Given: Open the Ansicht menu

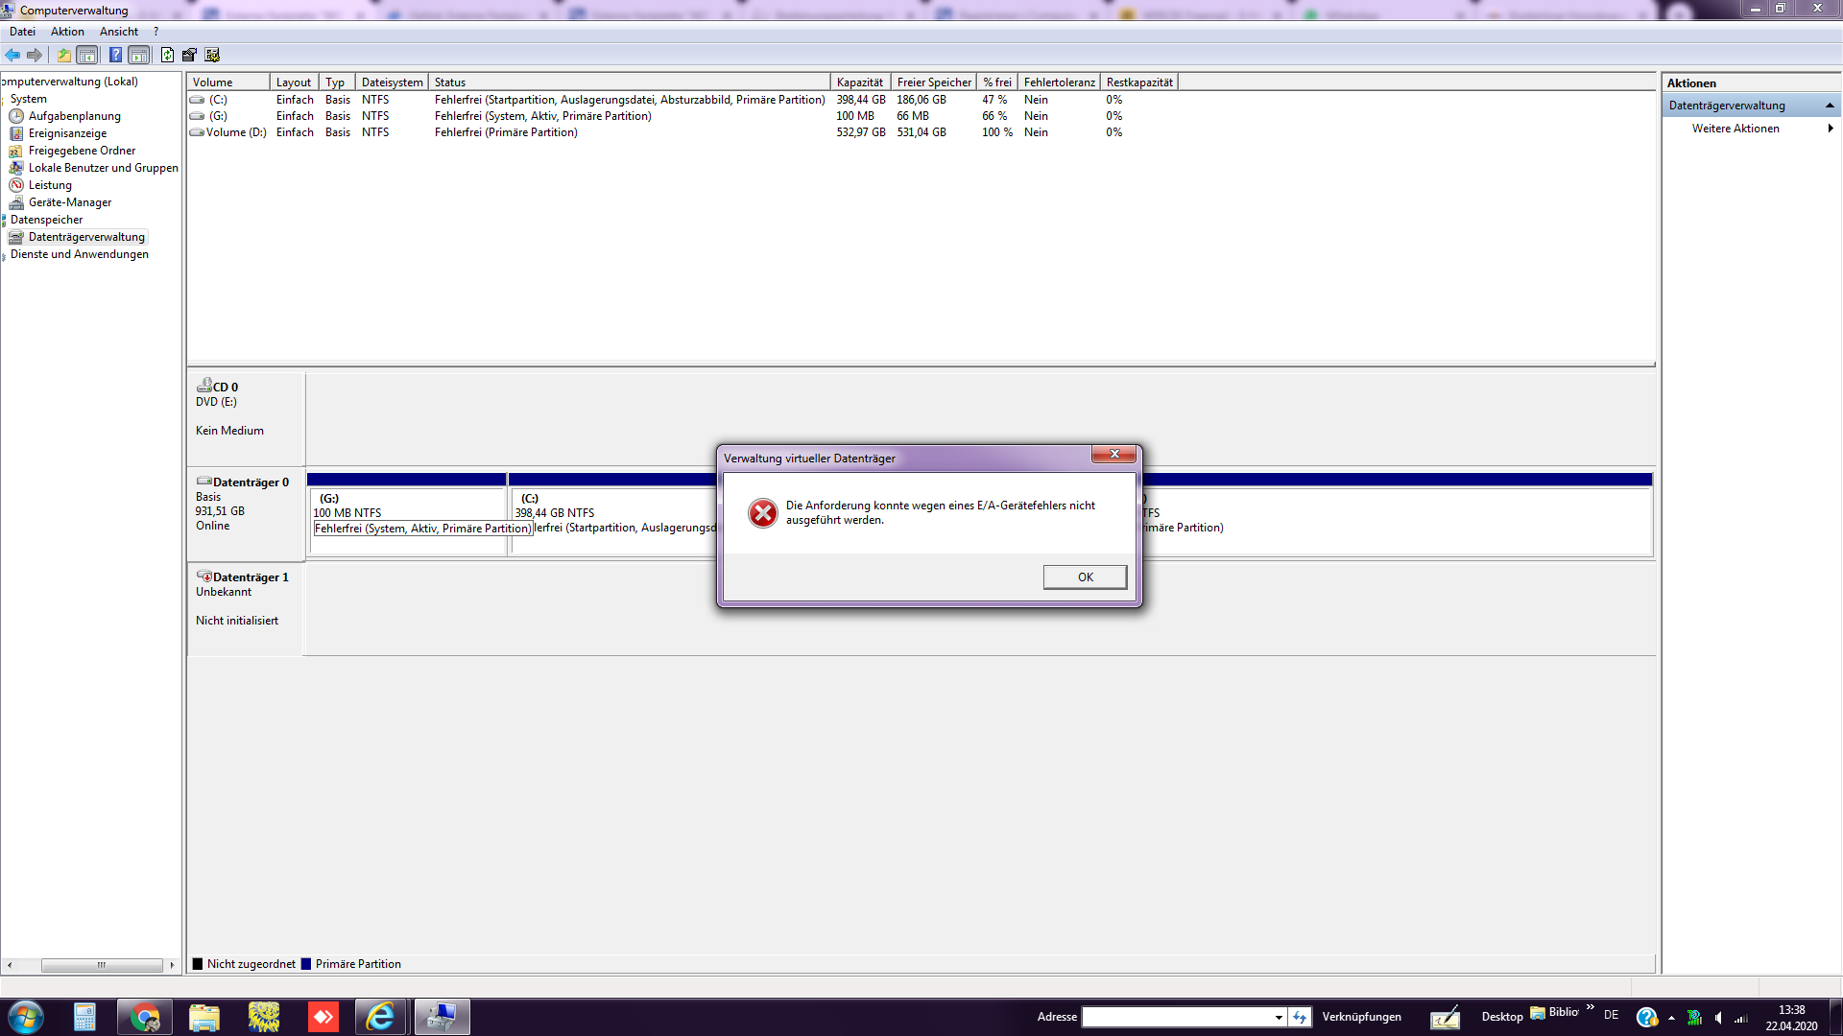Looking at the screenshot, I should click(118, 32).
